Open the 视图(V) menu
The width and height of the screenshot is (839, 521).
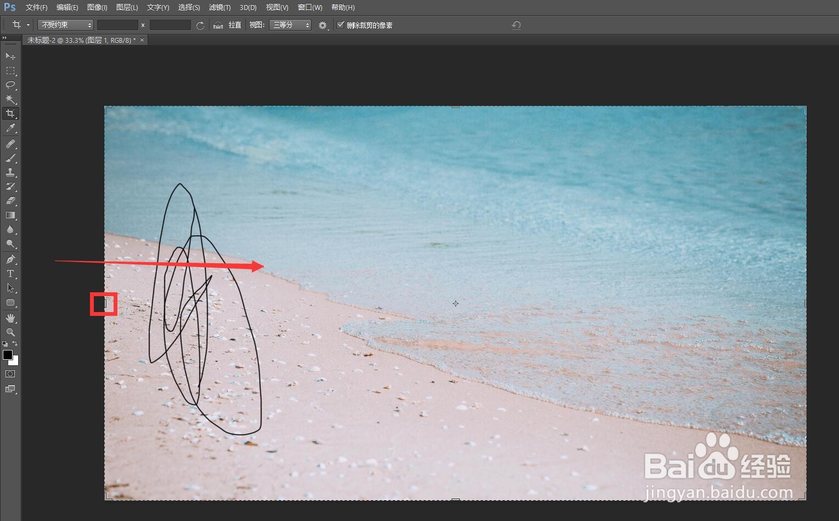point(277,7)
